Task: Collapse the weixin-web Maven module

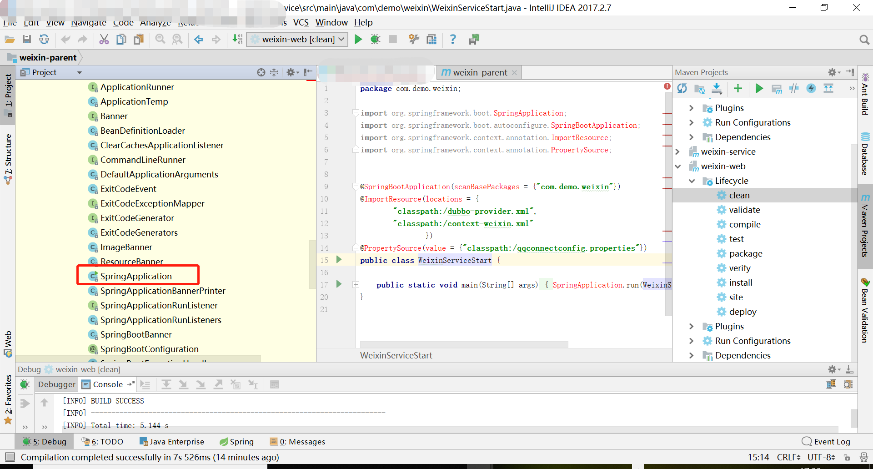Action: click(677, 166)
